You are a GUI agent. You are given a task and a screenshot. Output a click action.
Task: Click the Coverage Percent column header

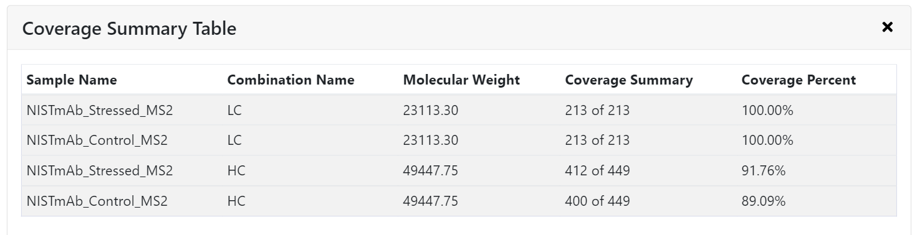tap(799, 80)
